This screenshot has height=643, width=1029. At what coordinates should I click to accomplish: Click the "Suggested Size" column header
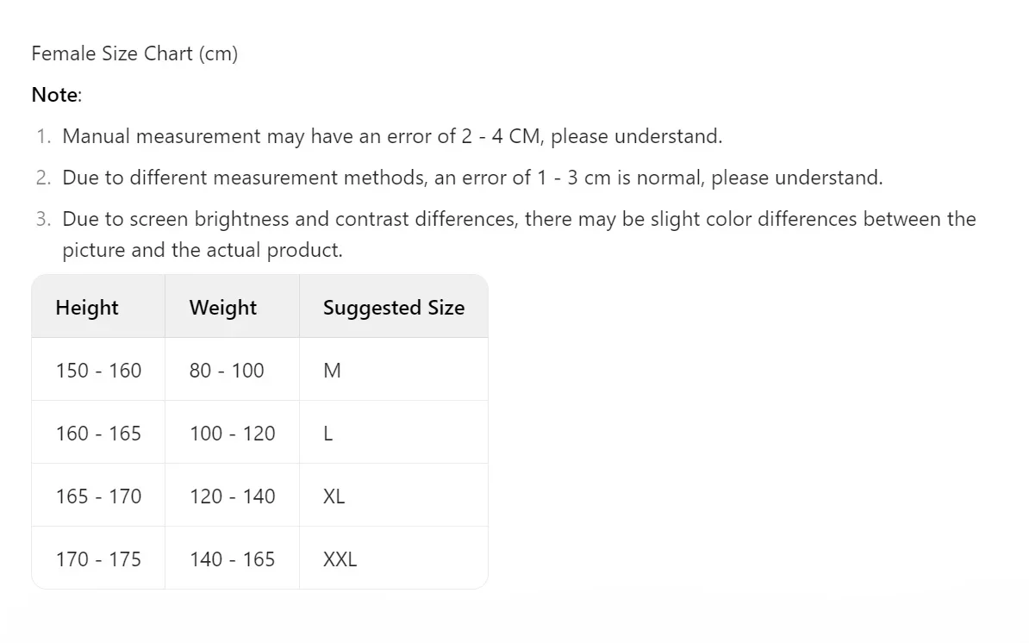click(393, 308)
